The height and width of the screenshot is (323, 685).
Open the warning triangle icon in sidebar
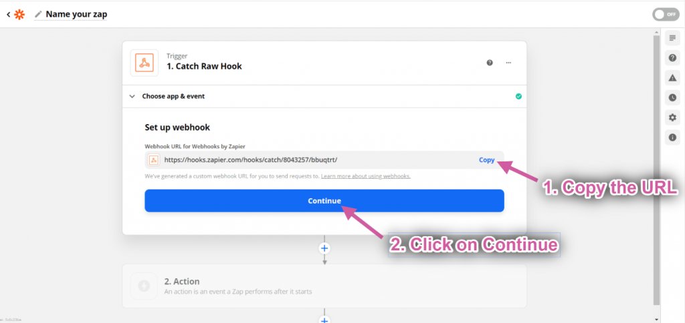click(672, 77)
